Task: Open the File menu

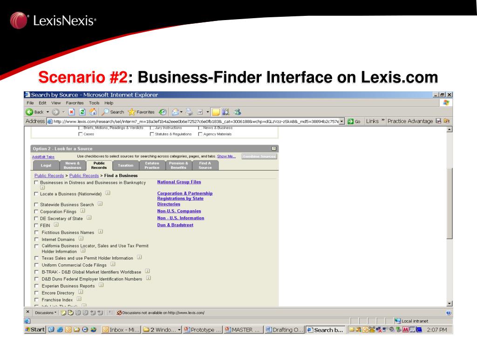Action: (x=30, y=103)
